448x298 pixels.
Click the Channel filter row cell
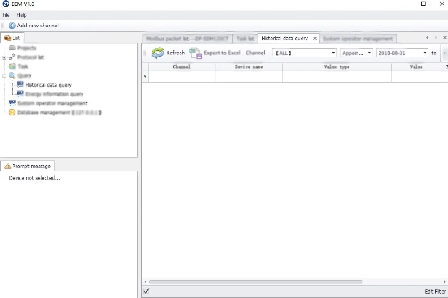(182, 76)
